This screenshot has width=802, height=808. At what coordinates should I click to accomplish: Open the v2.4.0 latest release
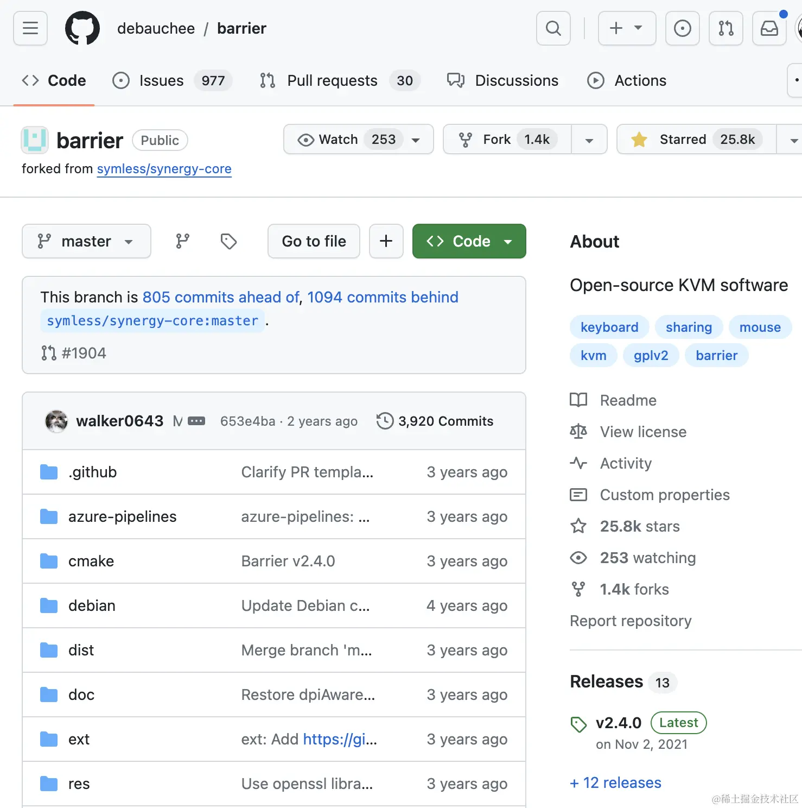[x=619, y=723]
